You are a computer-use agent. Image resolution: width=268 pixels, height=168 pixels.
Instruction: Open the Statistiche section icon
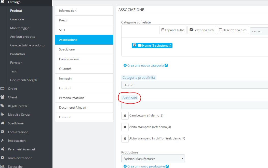(x=4, y=166)
